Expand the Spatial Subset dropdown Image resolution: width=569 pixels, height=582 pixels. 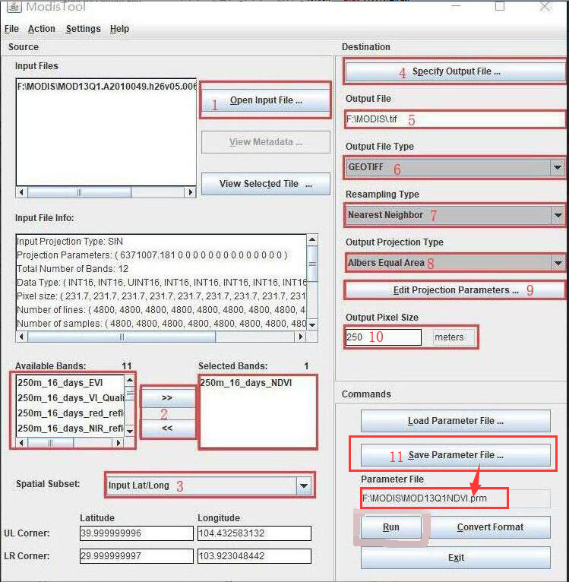coord(304,486)
